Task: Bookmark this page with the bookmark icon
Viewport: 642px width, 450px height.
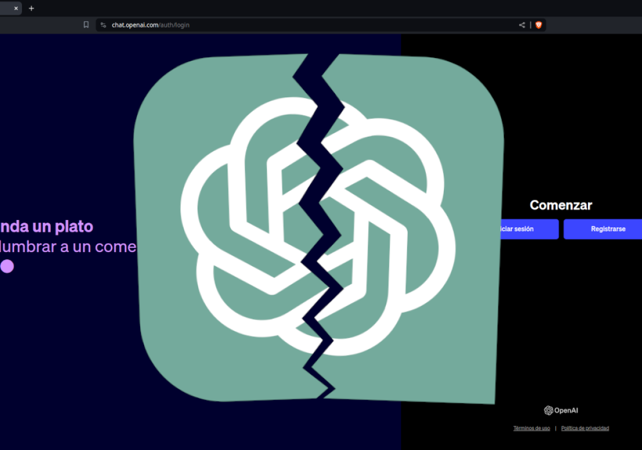Action: [86, 25]
